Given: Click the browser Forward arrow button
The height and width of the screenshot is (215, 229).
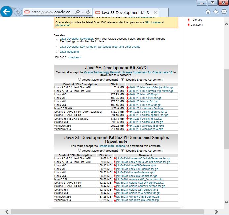Looking at the screenshot, I should pos(18,12).
